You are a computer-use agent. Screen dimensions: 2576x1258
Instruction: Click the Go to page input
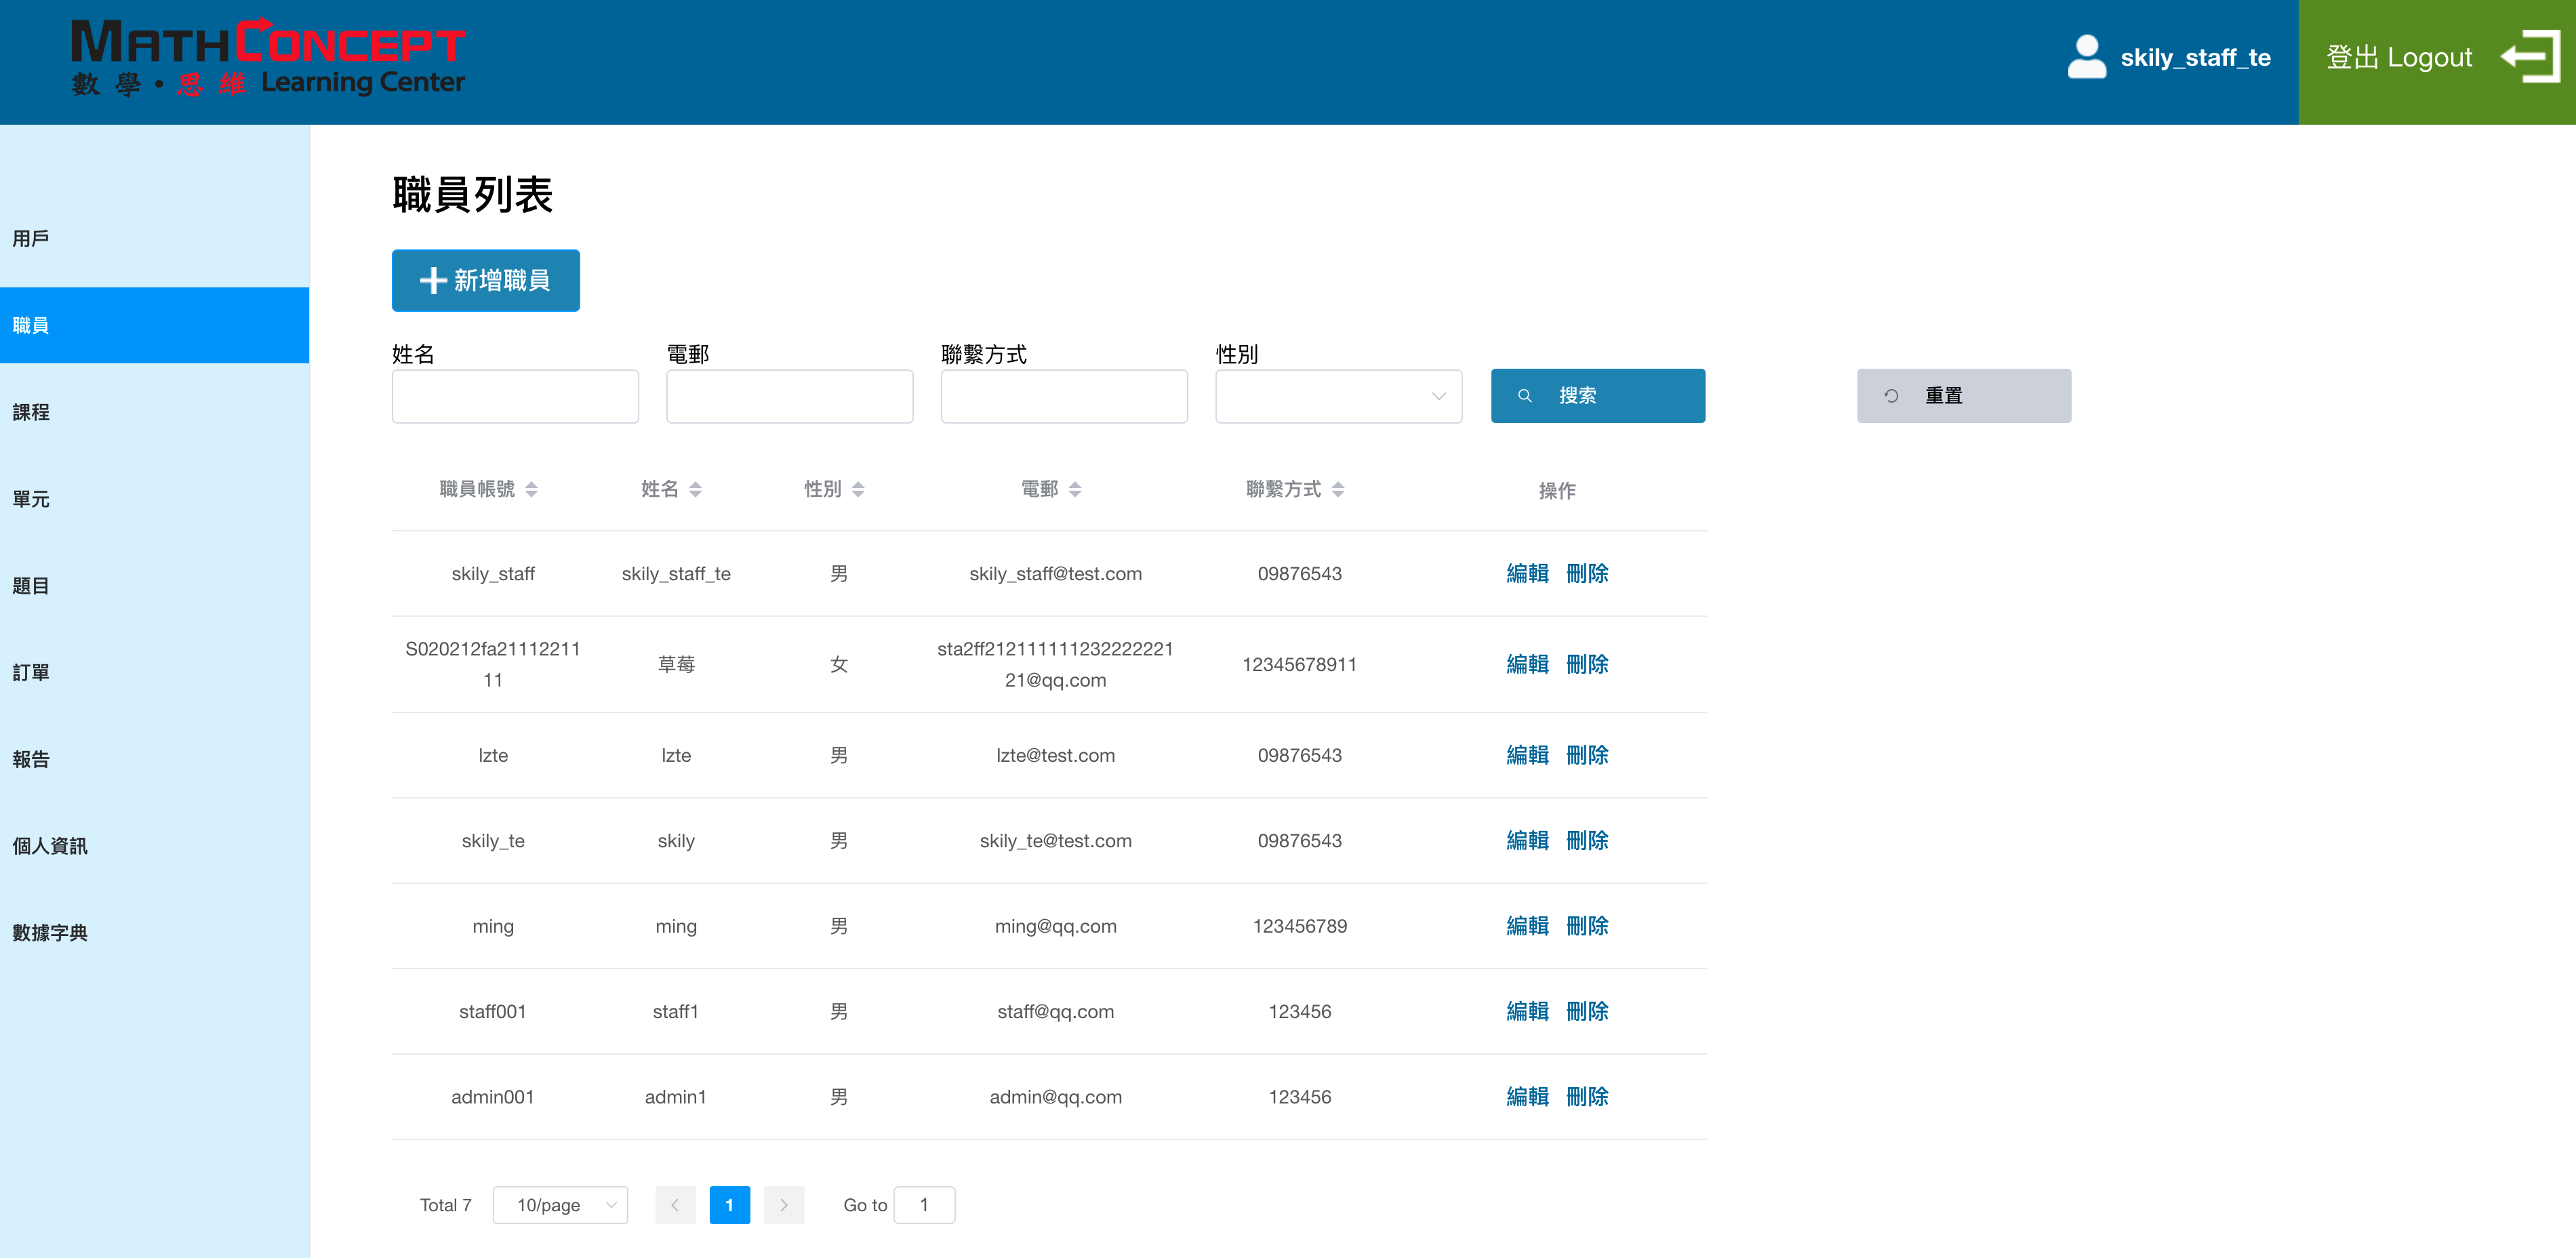(924, 1205)
